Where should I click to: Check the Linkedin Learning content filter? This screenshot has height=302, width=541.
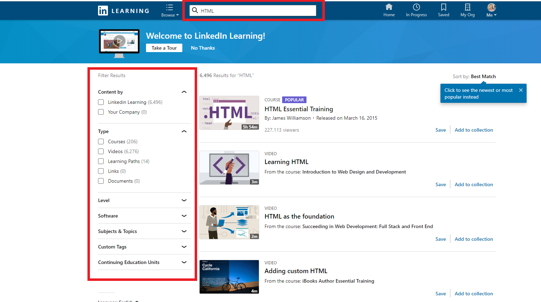(101, 102)
